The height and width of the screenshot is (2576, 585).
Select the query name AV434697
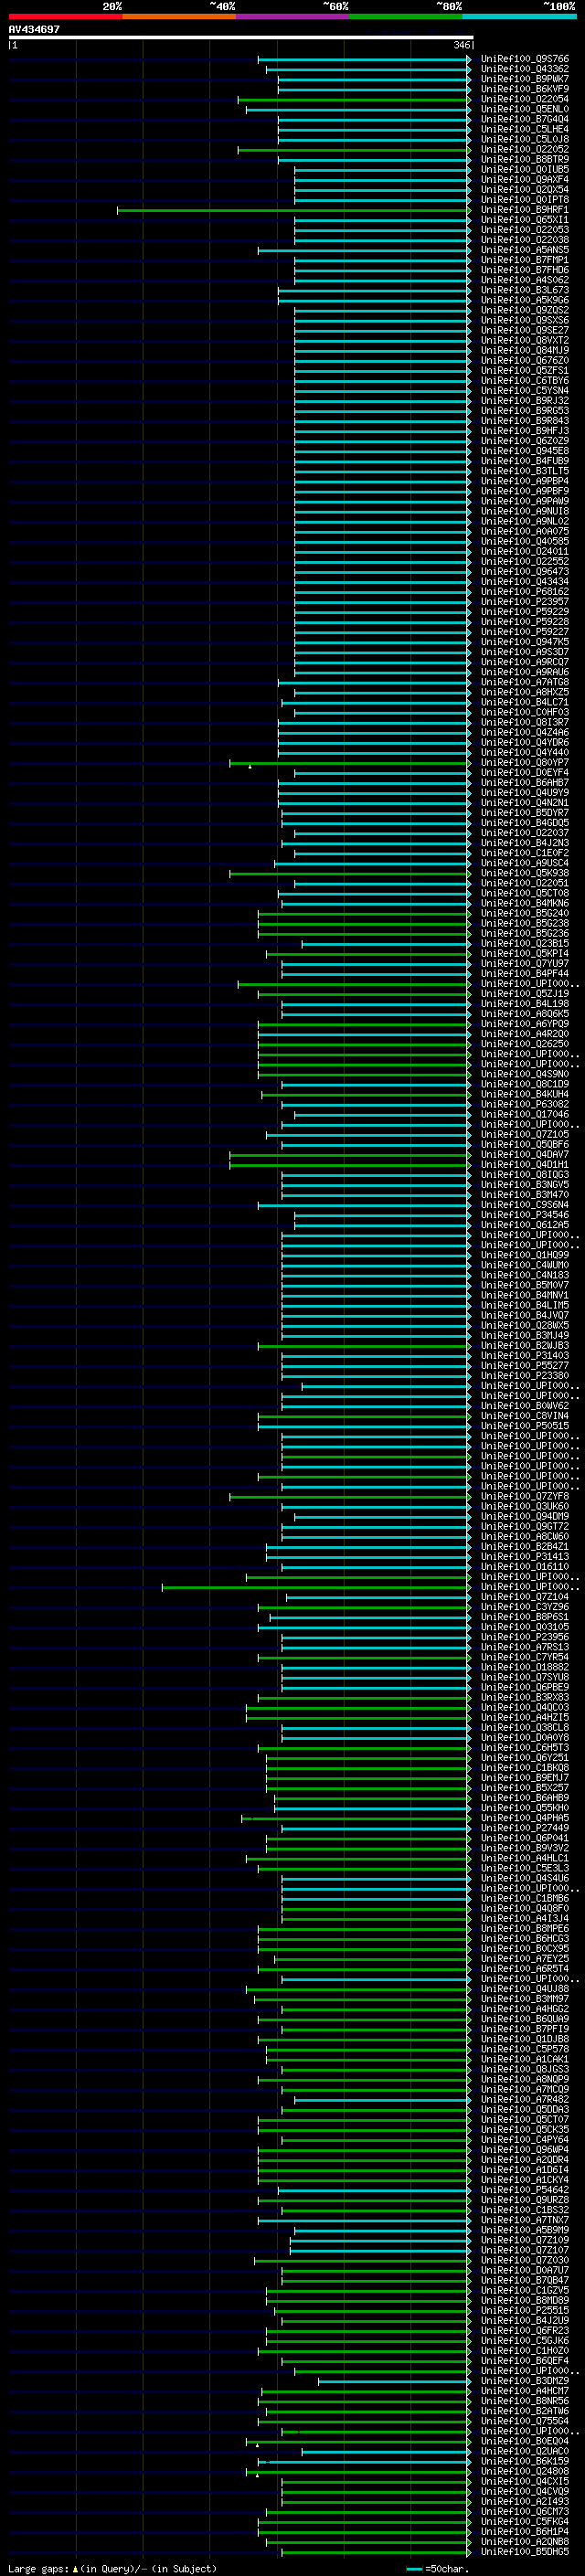tap(34, 29)
